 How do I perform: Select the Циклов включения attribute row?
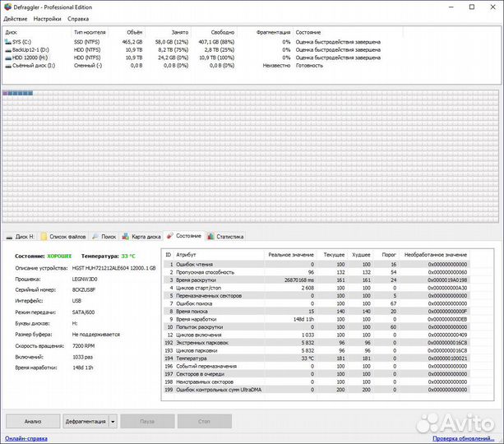point(317,335)
